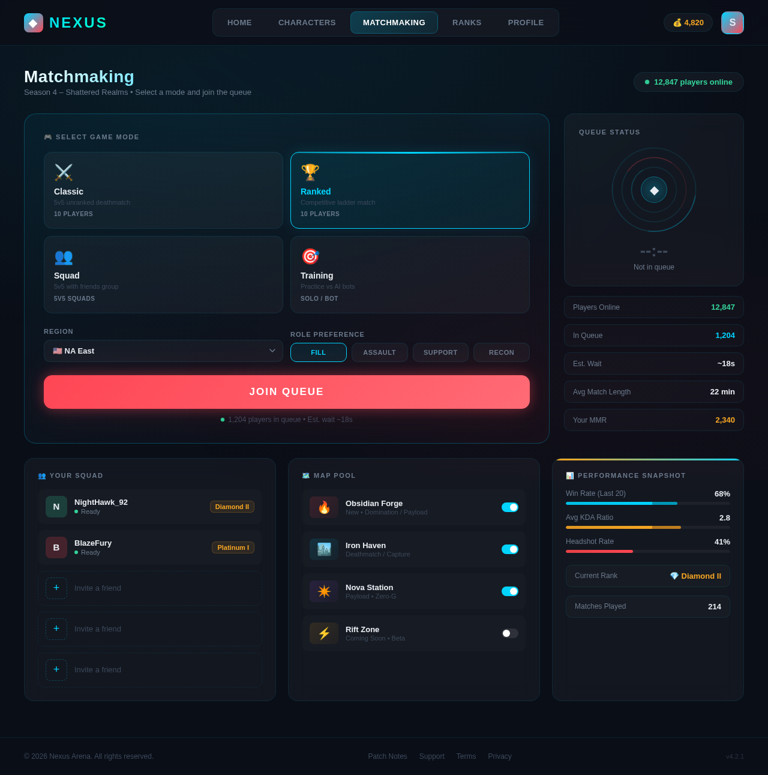768x775 pixels.
Task: Switch to the Characters tab
Action: [307, 22]
